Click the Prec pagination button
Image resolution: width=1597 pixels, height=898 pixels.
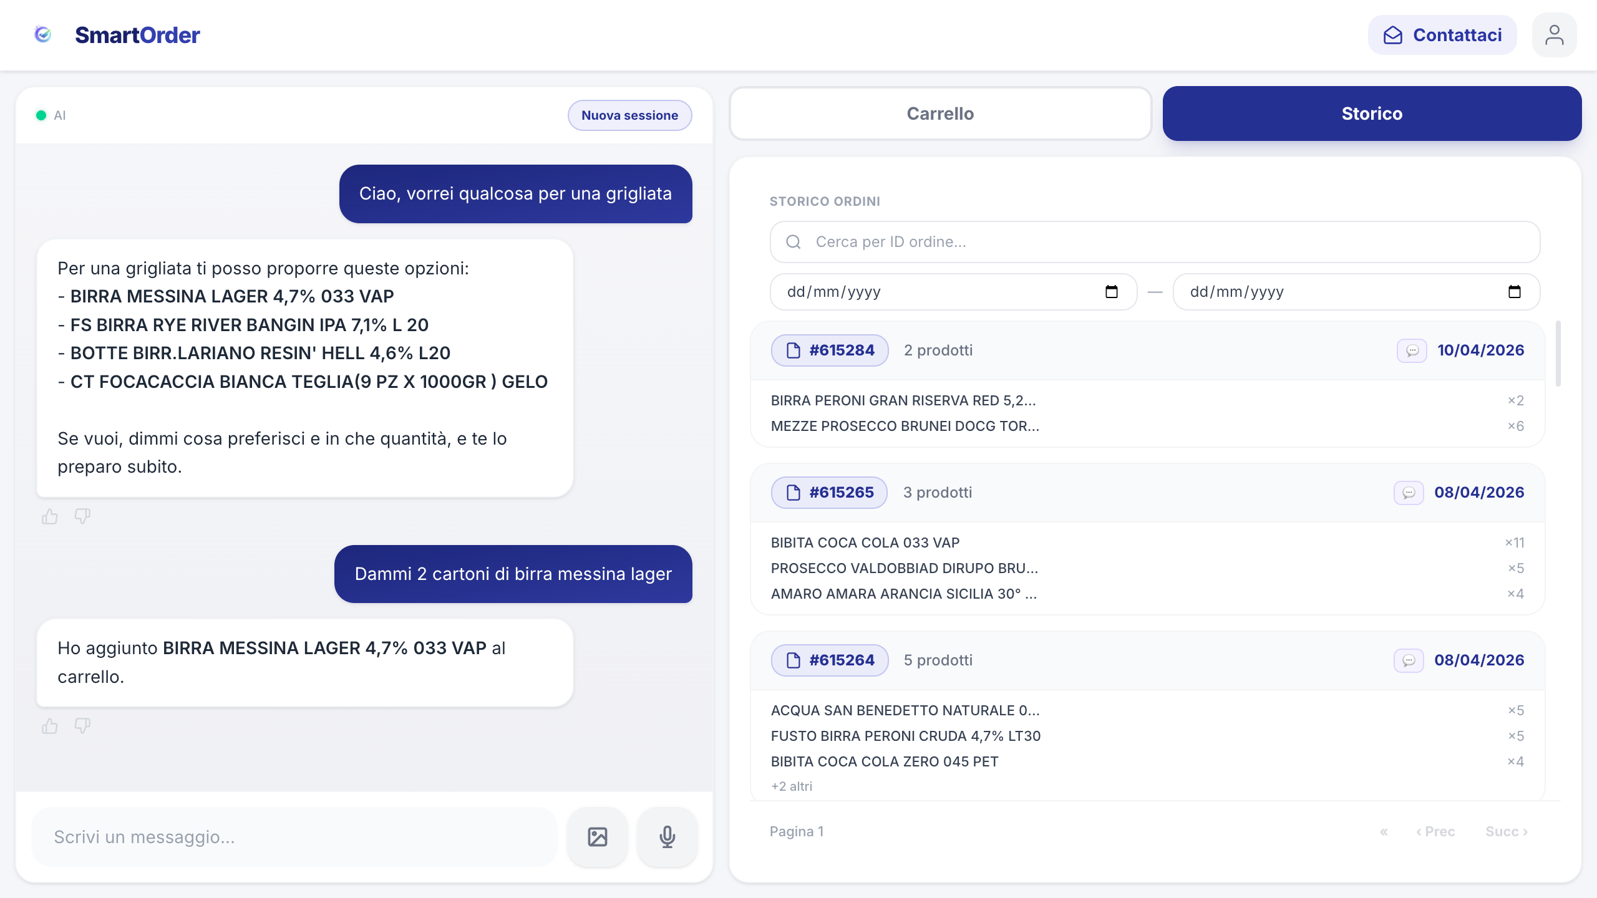[1435, 832]
